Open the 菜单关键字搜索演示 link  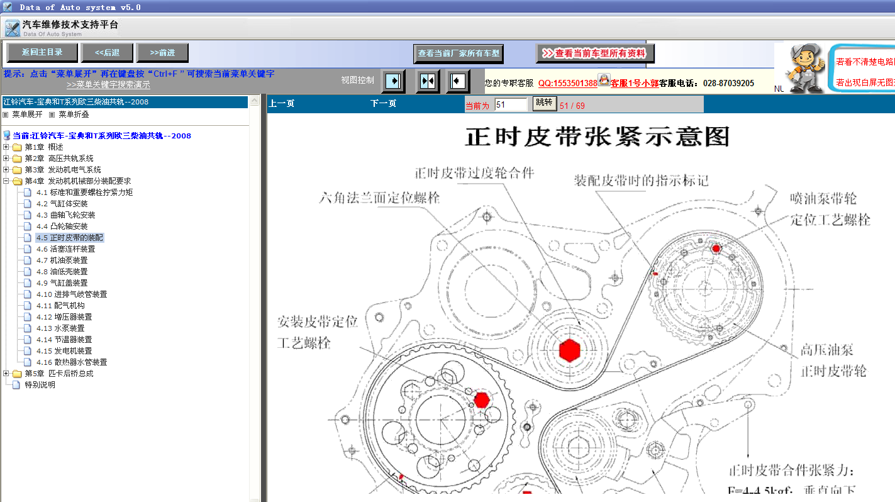coord(108,85)
